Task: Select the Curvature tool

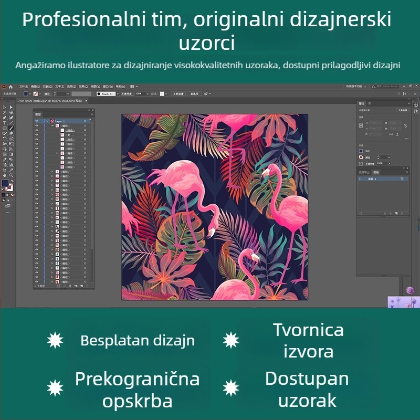Action: [11, 117]
